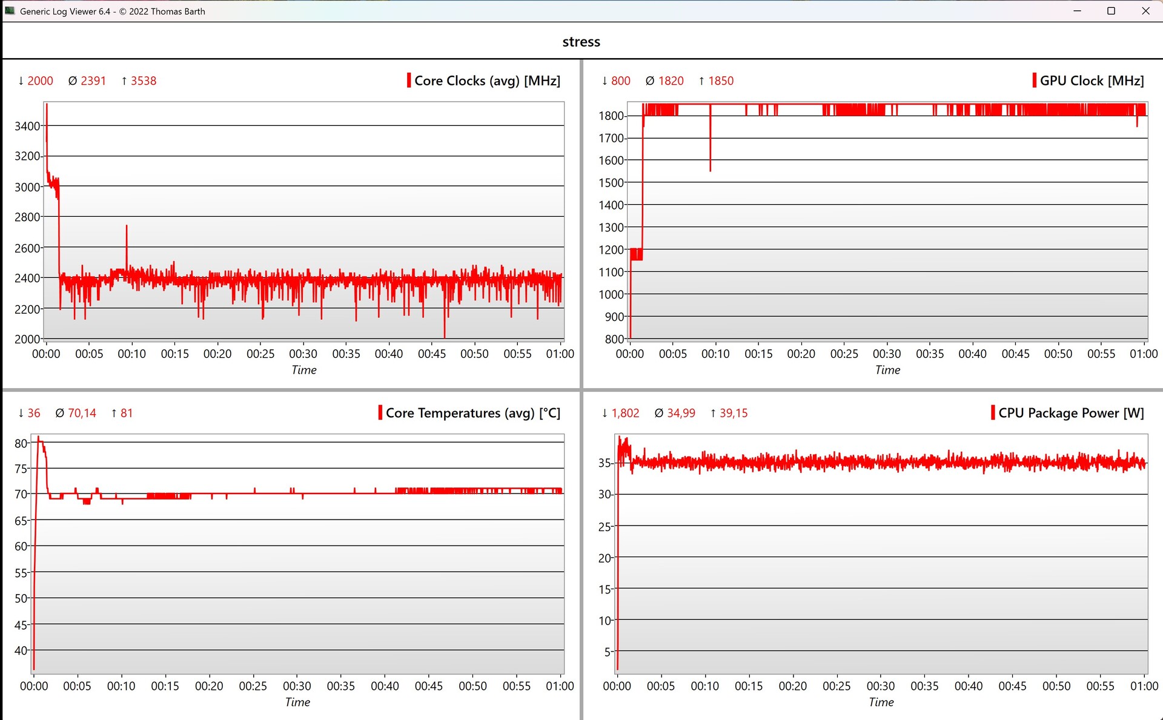Click the GPU Clock [MHz] chart title
Image resolution: width=1163 pixels, height=720 pixels.
point(1092,81)
